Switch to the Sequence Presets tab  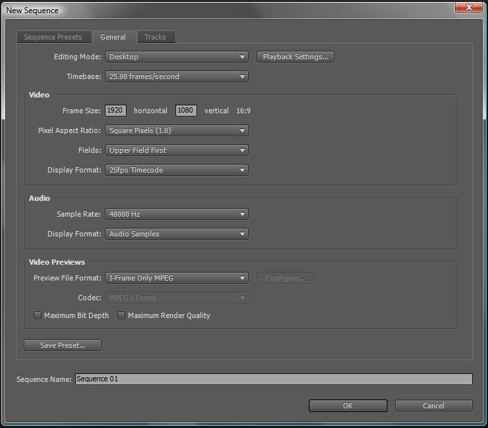(x=53, y=38)
